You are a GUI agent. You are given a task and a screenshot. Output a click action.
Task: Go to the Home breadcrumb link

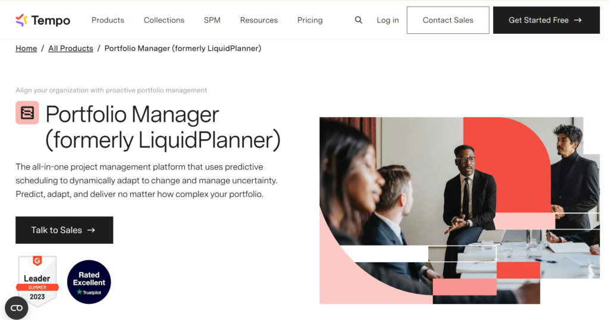click(x=26, y=48)
